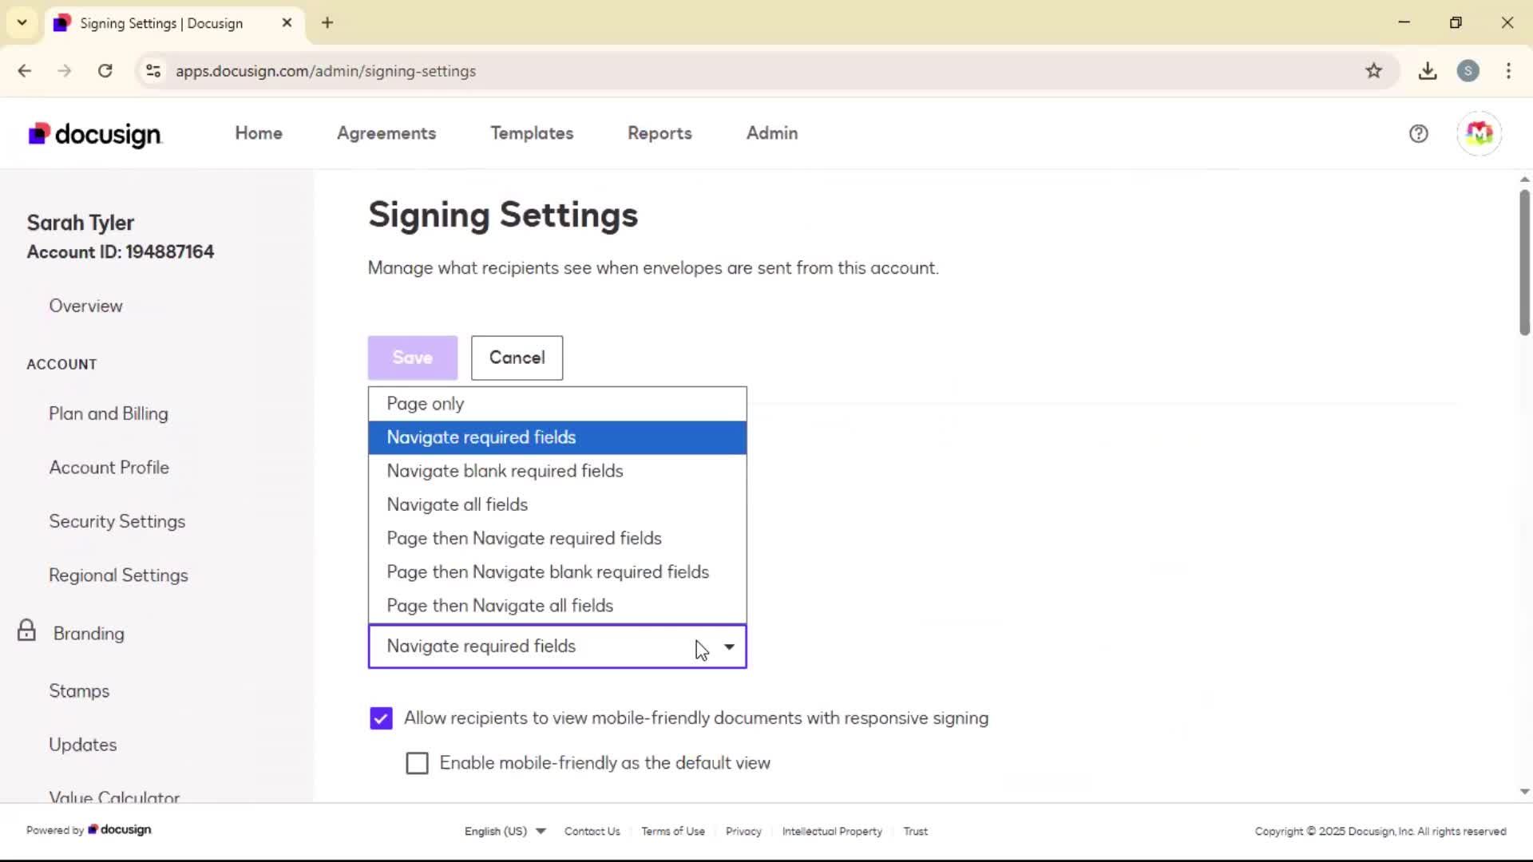Bookmark this page with star icon
Screen dimensions: 1533x862
click(x=1373, y=71)
